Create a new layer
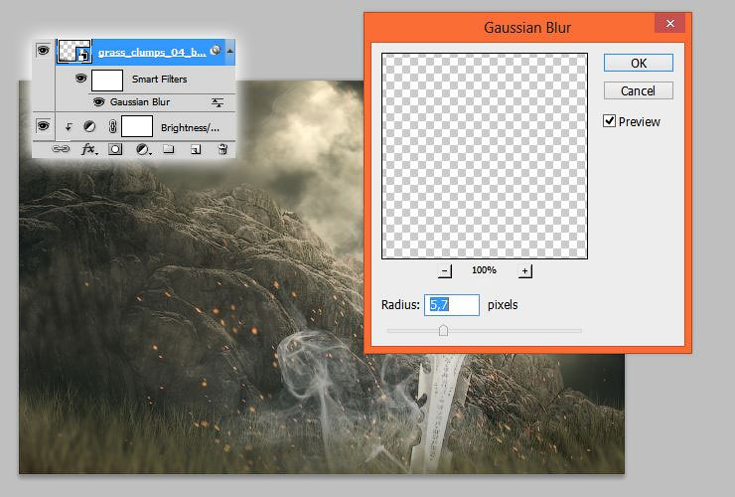The height and width of the screenshot is (497, 735). pos(196,150)
